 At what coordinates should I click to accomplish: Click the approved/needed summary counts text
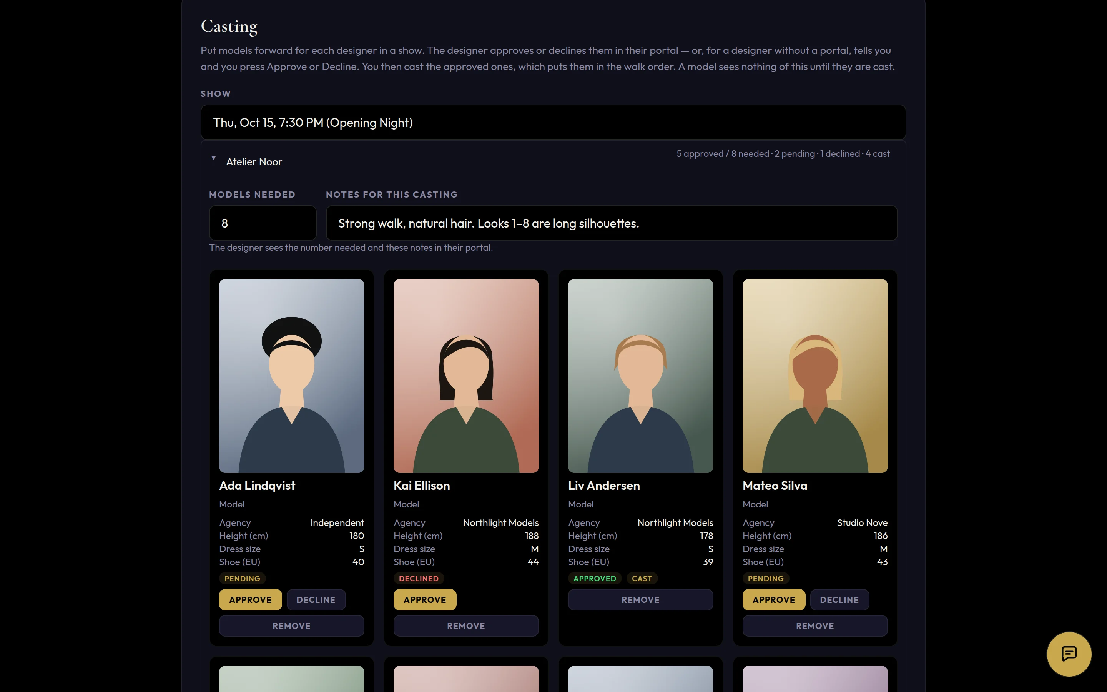(x=783, y=154)
